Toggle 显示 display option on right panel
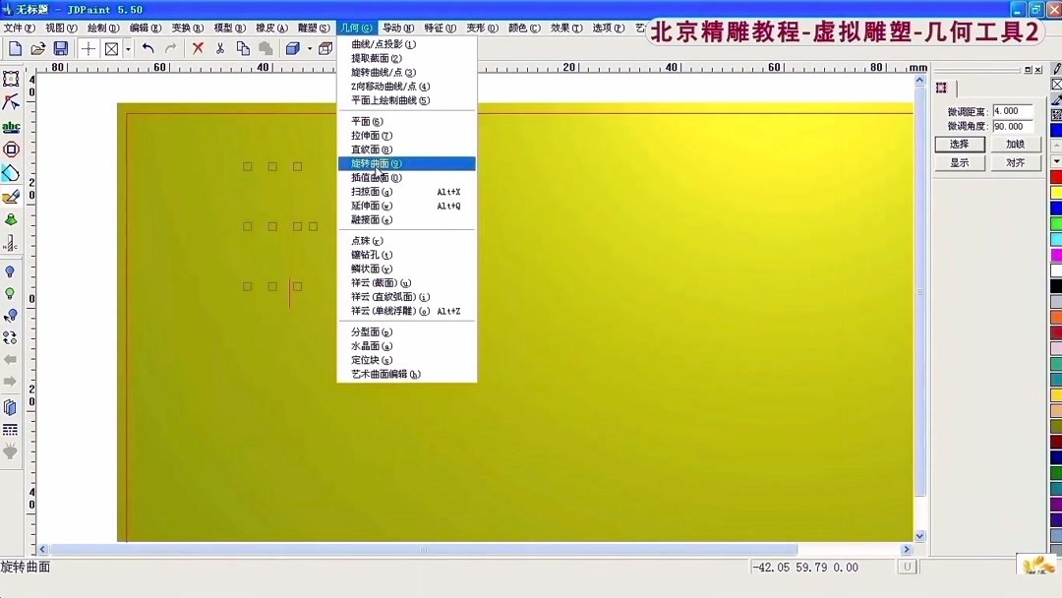Viewport: 1062px width, 598px height. click(x=960, y=162)
